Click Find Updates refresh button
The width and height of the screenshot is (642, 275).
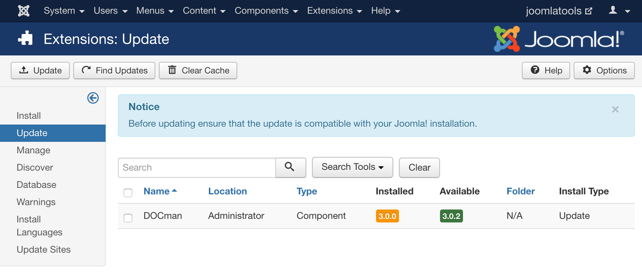(x=114, y=71)
